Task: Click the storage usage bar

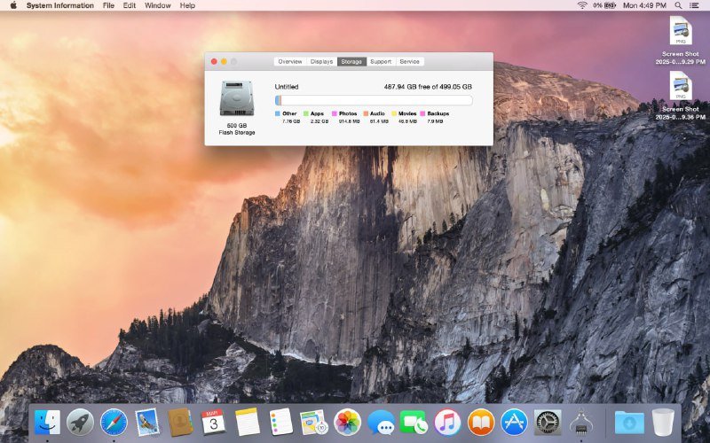Action: (374, 100)
